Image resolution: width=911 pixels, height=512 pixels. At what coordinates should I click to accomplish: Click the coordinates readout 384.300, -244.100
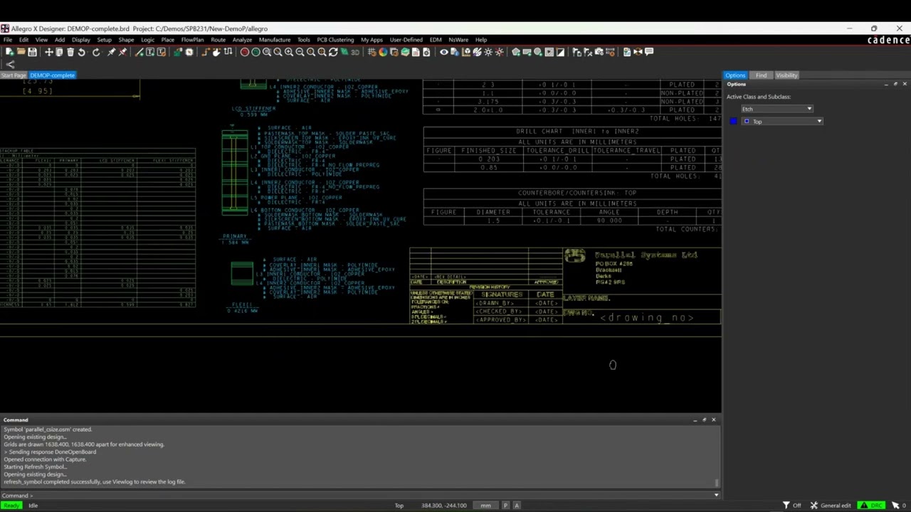(444, 506)
